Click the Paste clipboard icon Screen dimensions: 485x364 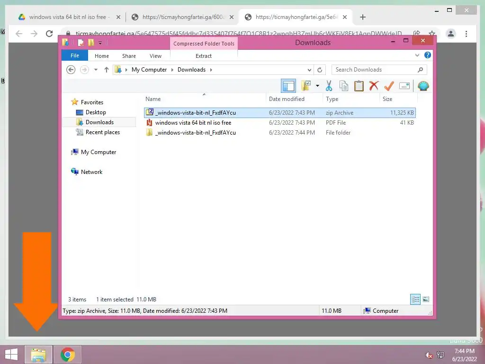[359, 86]
